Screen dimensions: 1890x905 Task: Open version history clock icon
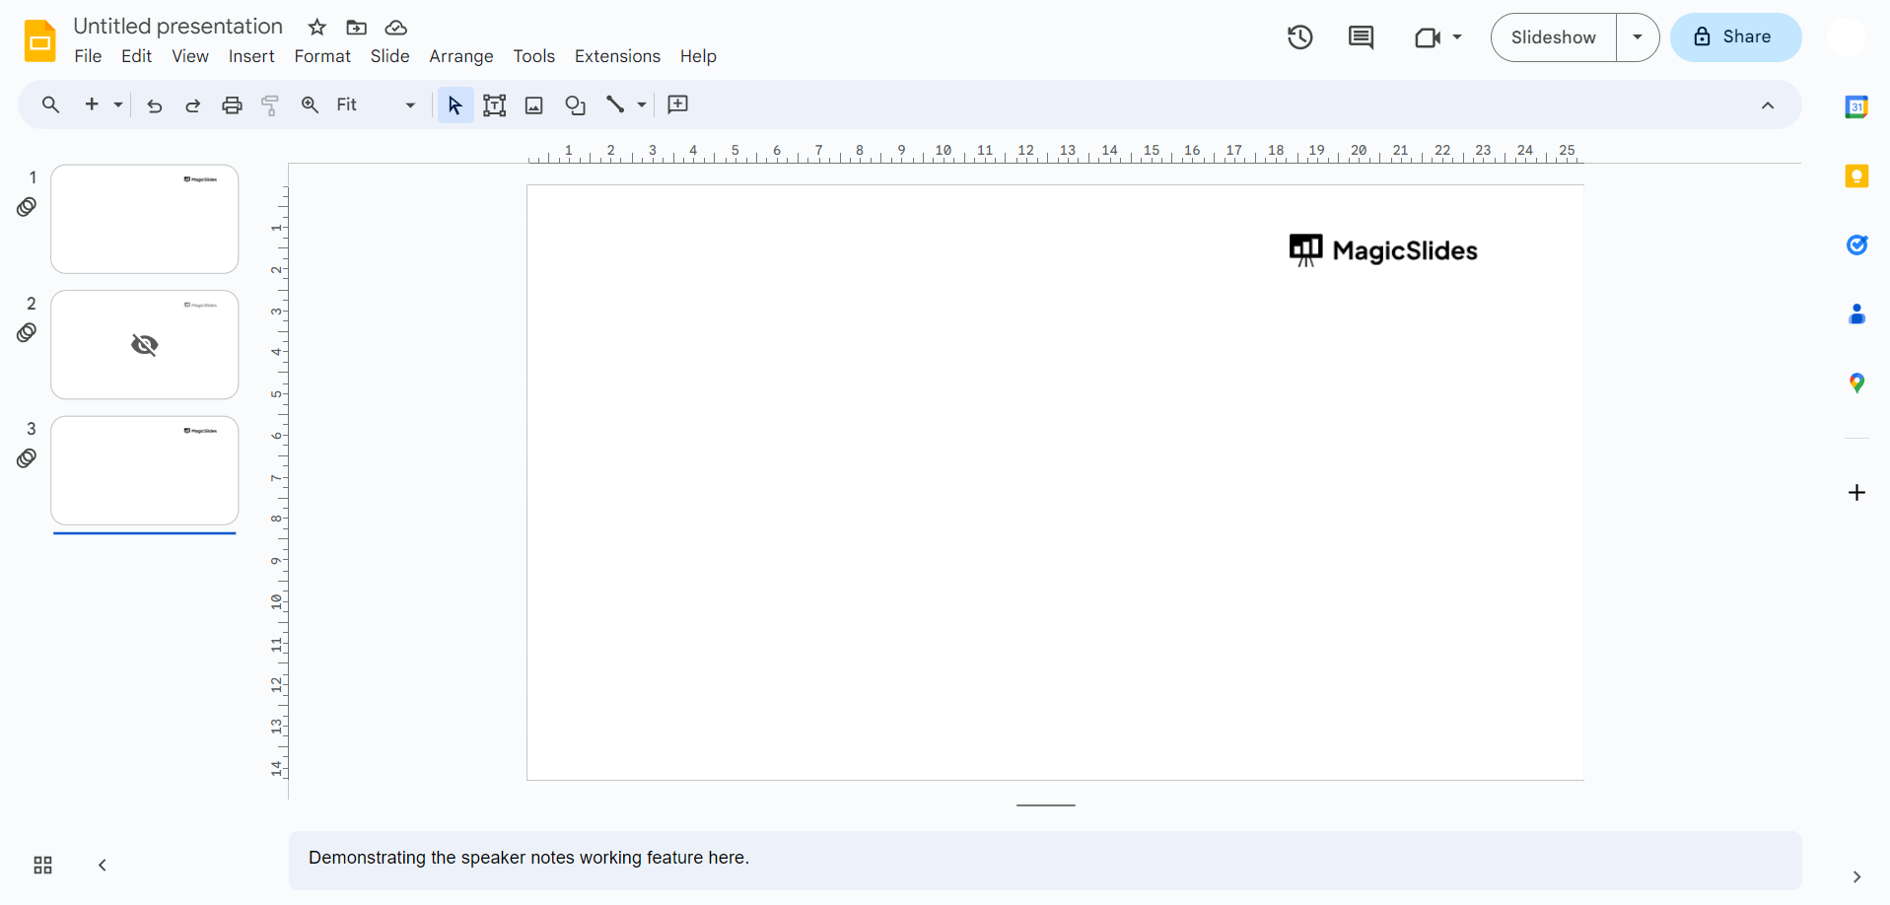point(1300,37)
